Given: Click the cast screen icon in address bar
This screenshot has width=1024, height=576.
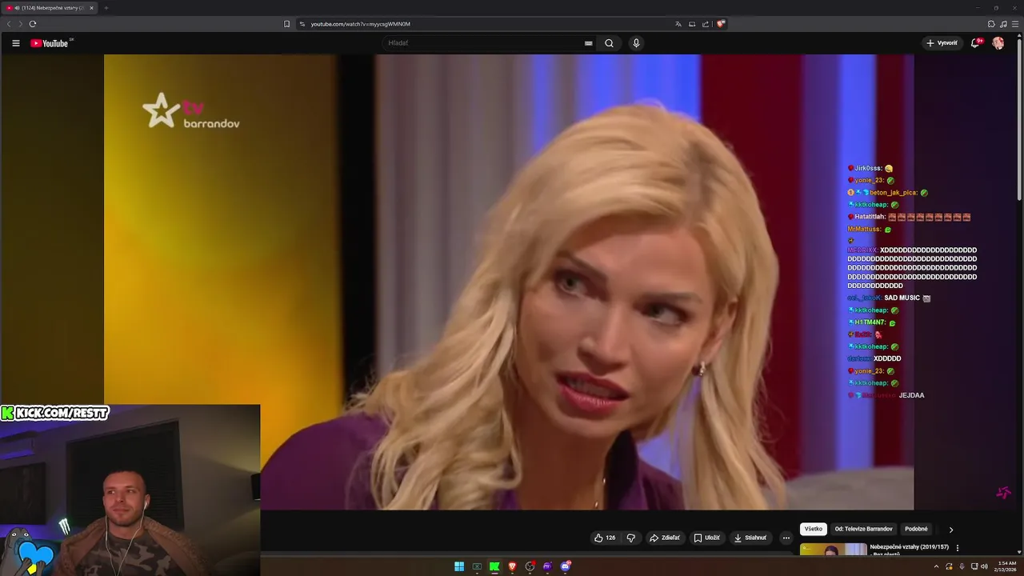Looking at the screenshot, I should 692,24.
